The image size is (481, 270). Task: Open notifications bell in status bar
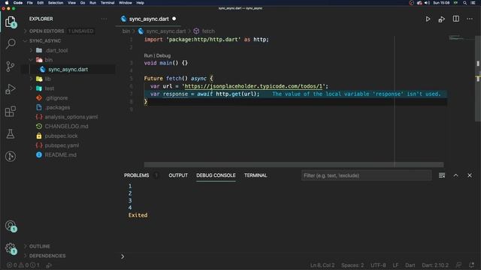pyautogui.click(x=472, y=265)
